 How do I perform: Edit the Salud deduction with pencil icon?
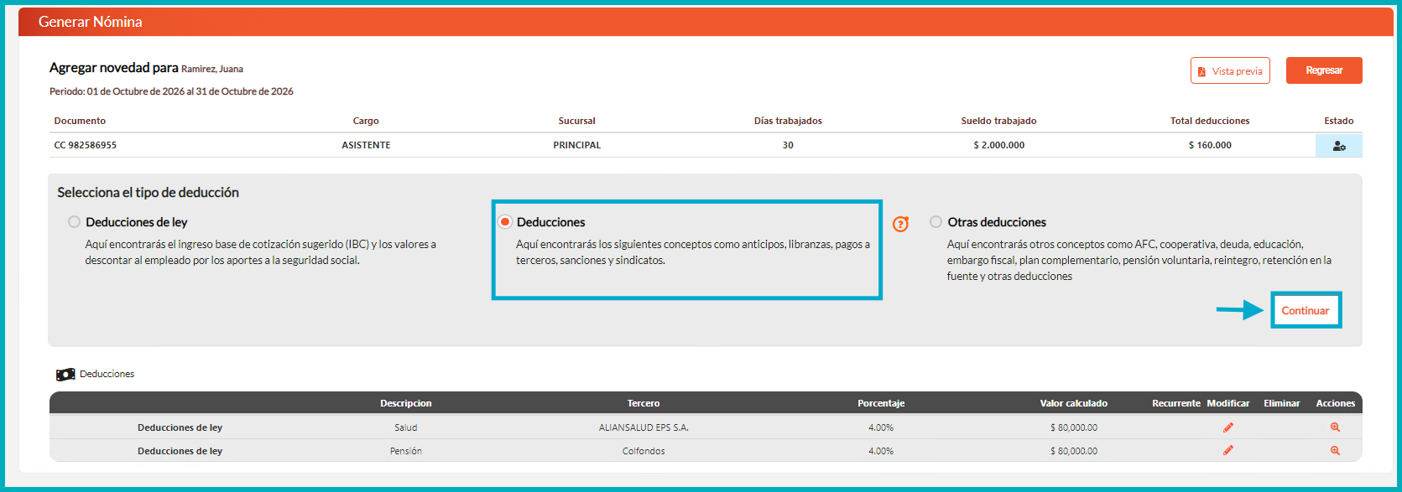(1228, 427)
